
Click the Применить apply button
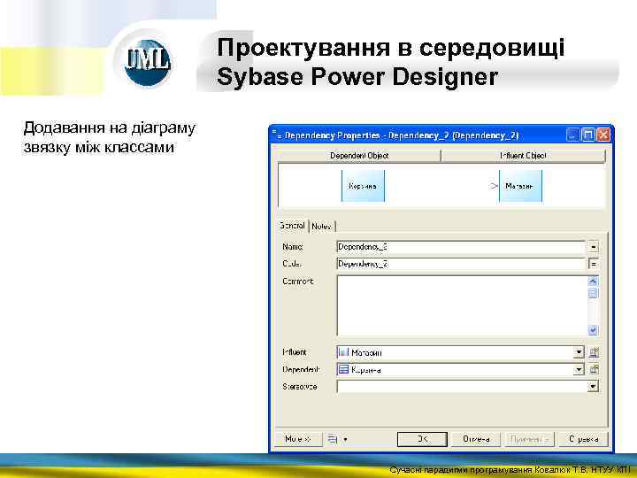pos(529,439)
